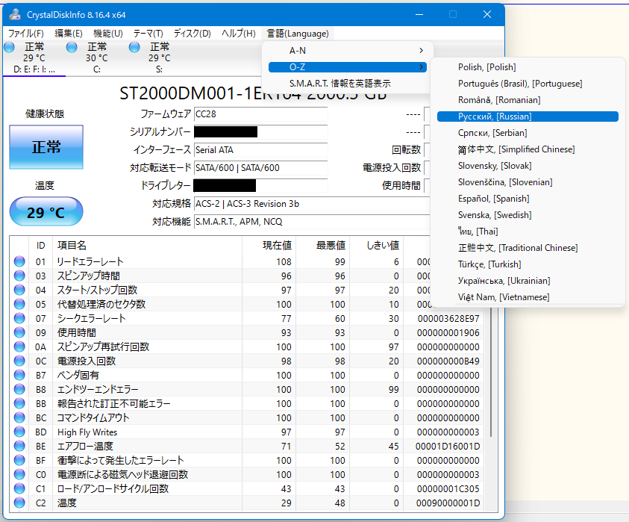The width and height of the screenshot is (629, 522).
Task: Select Simplified Chinese language
Action: (x=528, y=149)
